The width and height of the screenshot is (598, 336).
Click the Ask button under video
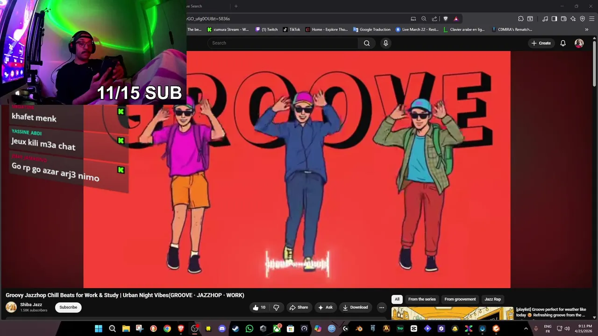pyautogui.click(x=325, y=307)
